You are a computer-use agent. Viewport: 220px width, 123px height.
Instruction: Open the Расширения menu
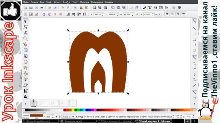[x=97, y=2]
